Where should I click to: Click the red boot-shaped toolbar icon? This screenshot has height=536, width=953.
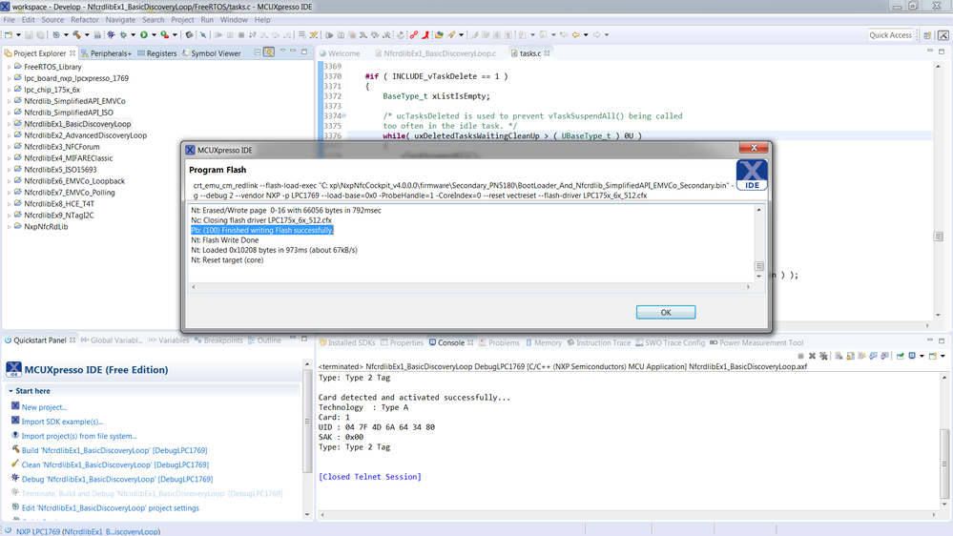pyautogui.click(x=425, y=35)
